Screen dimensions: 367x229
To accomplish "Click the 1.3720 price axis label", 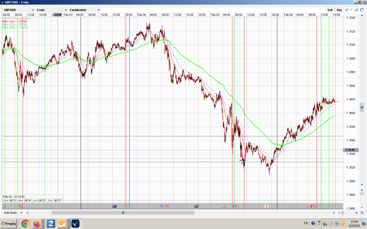I will 351,32.
